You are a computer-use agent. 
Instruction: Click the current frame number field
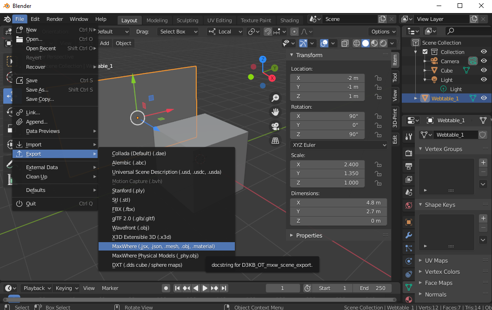click(282, 288)
